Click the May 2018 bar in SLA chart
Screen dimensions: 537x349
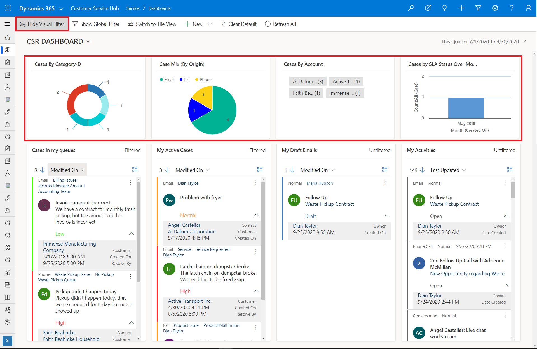click(466, 108)
